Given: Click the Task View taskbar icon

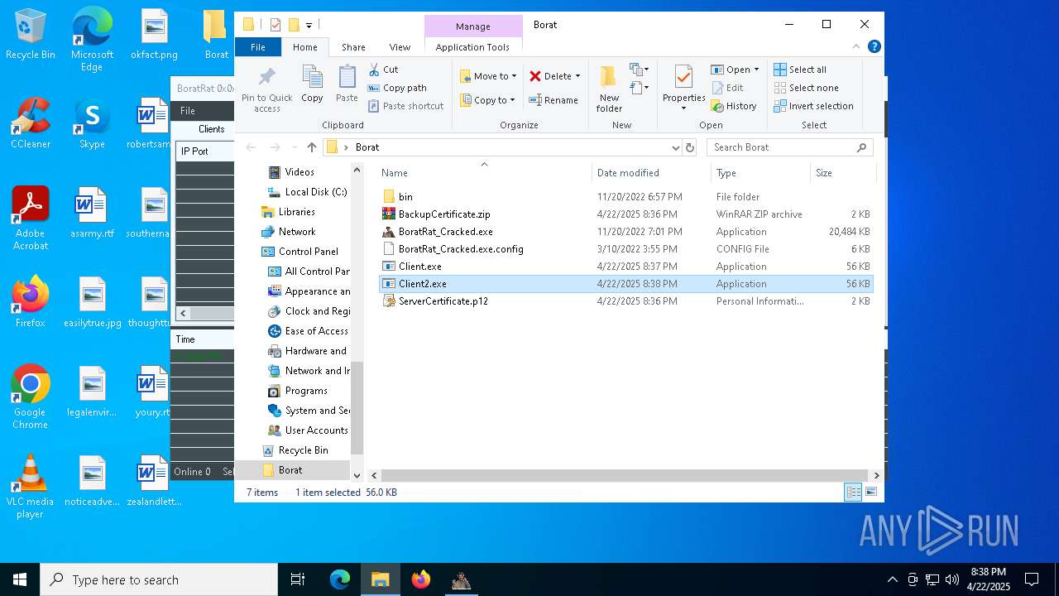Looking at the screenshot, I should tap(298, 579).
